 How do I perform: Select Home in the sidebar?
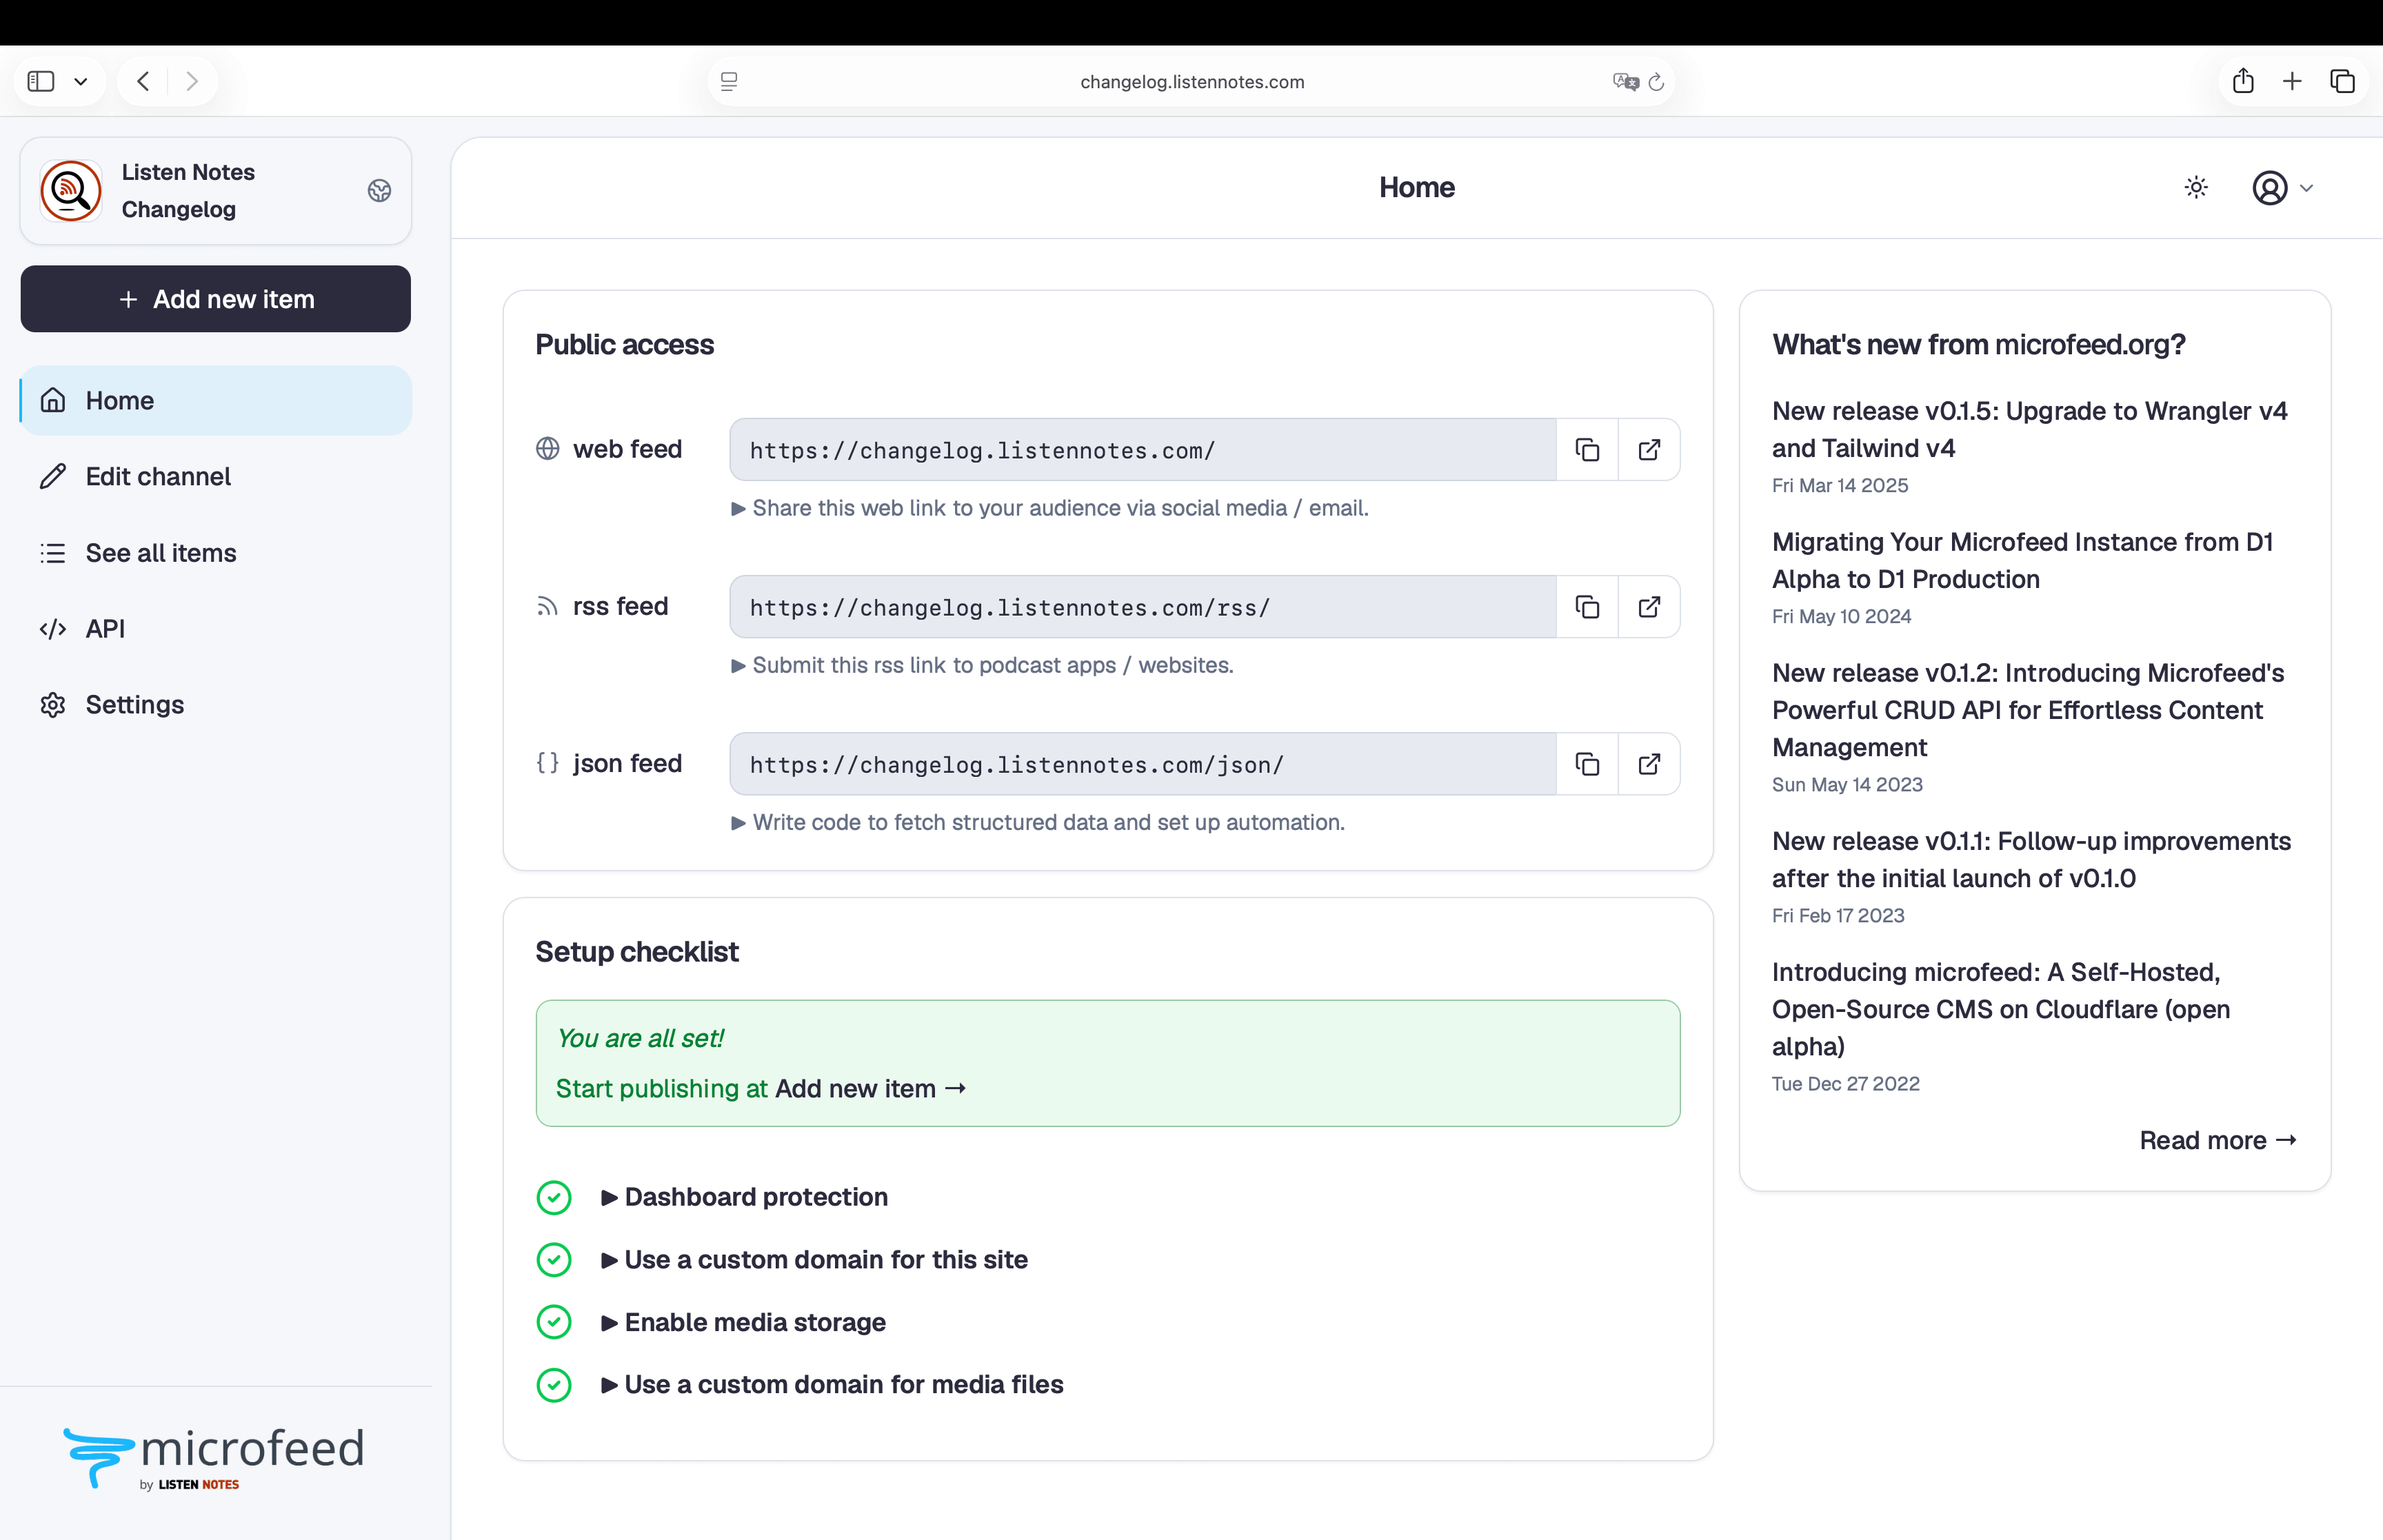pyautogui.click(x=216, y=400)
